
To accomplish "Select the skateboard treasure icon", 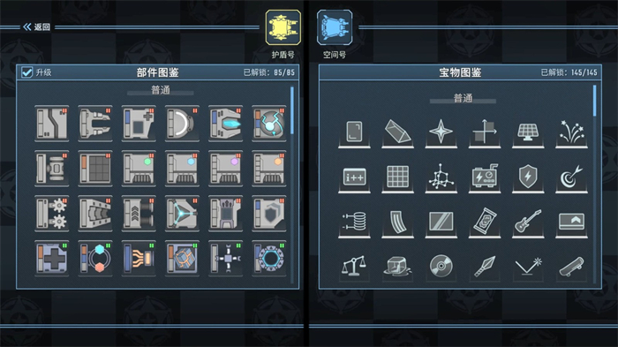I will coord(571,266).
